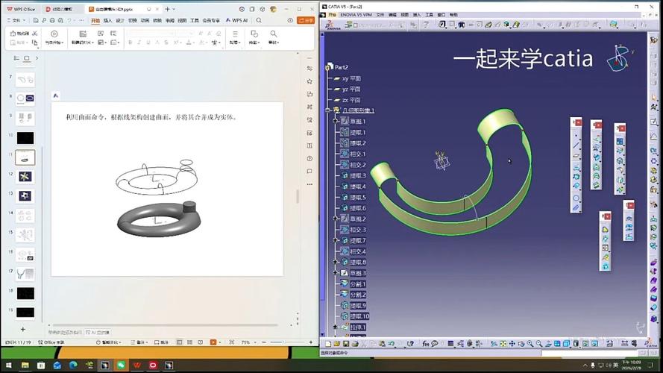Click the CATIA formula f(x) icon
This screenshot has height=373, width=663.
(x=425, y=344)
